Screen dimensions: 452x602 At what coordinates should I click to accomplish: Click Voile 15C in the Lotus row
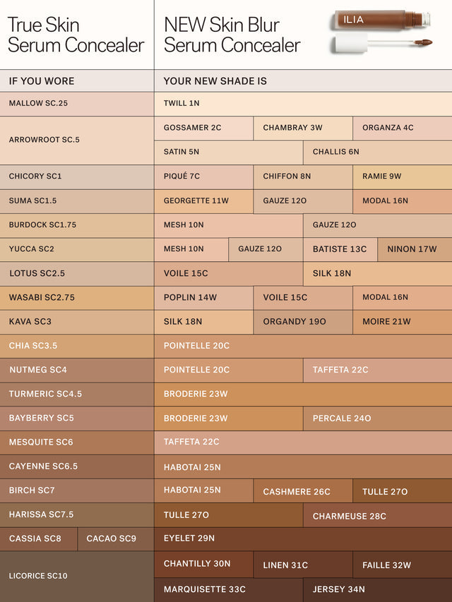pos(229,274)
